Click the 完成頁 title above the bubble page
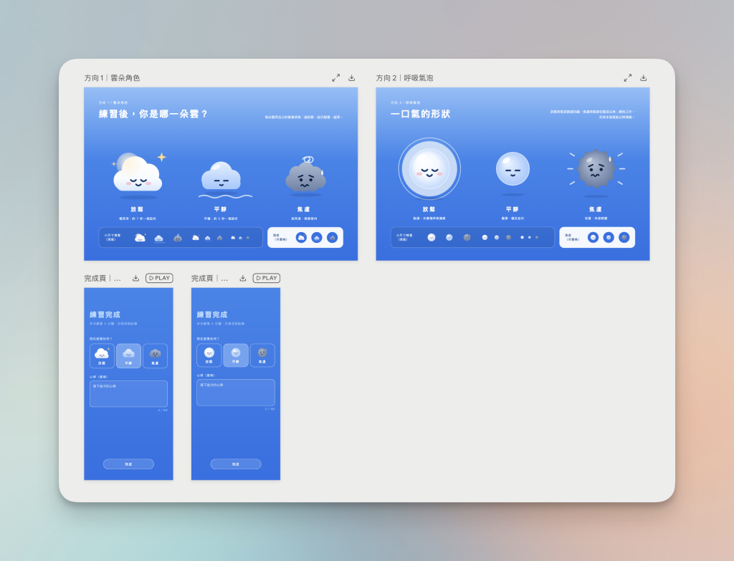The image size is (734, 561). (210, 279)
